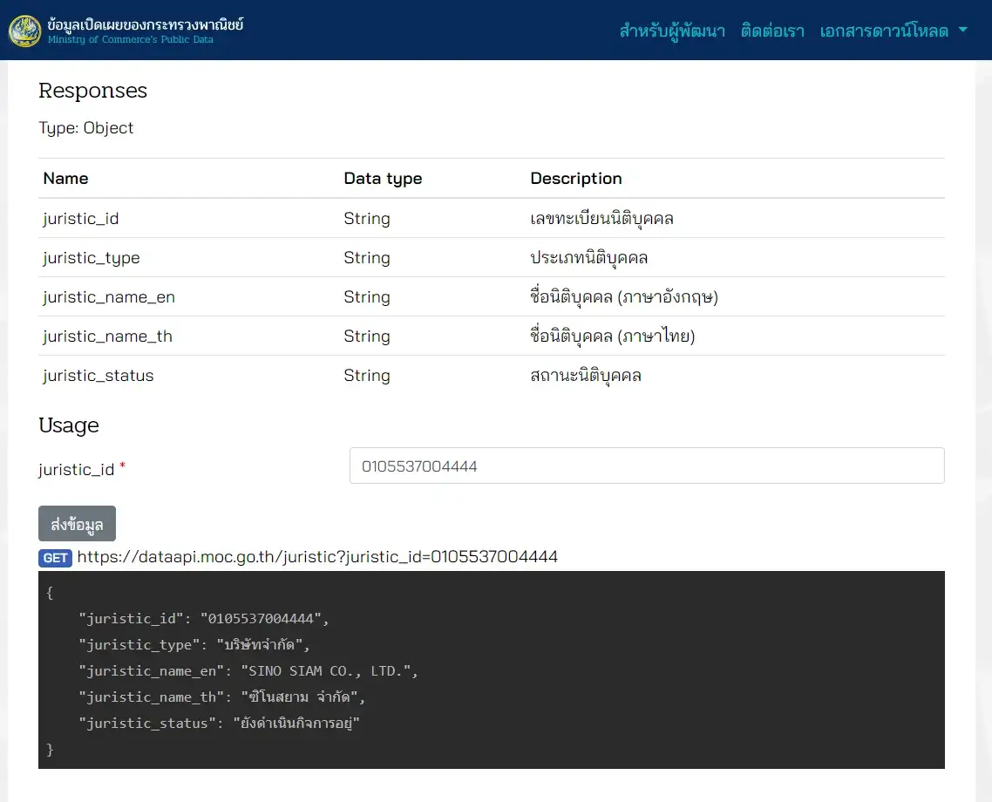Click JSON line "juristic_id": "0105537004444"
The width and height of the screenshot is (992, 802).
(x=204, y=619)
